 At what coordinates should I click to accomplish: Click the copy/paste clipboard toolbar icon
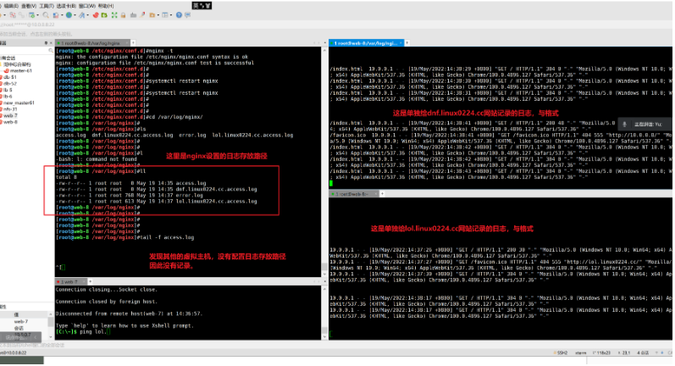point(56,15)
